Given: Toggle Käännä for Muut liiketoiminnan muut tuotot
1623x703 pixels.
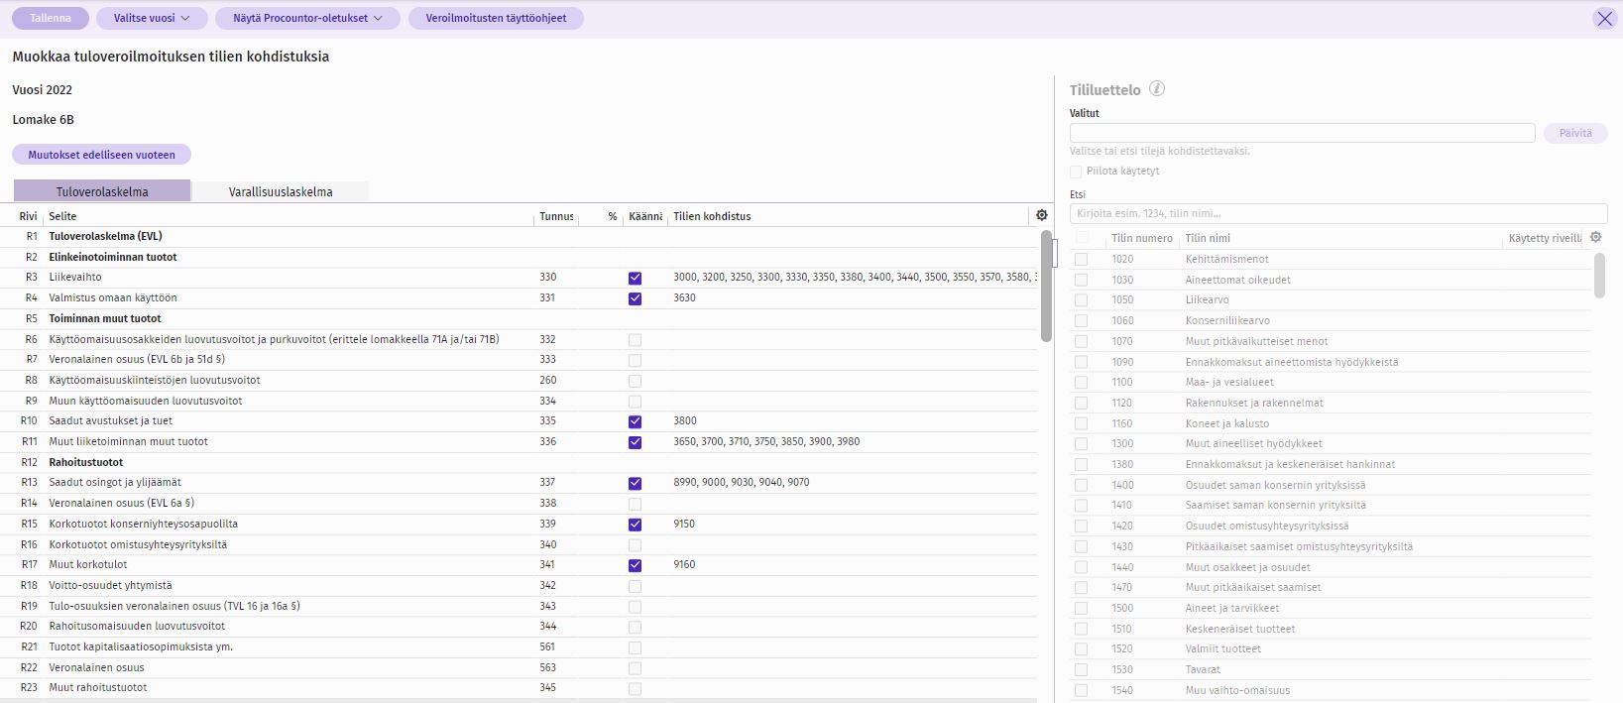Looking at the screenshot, I should pyautogui.click(x=635, y=442).
